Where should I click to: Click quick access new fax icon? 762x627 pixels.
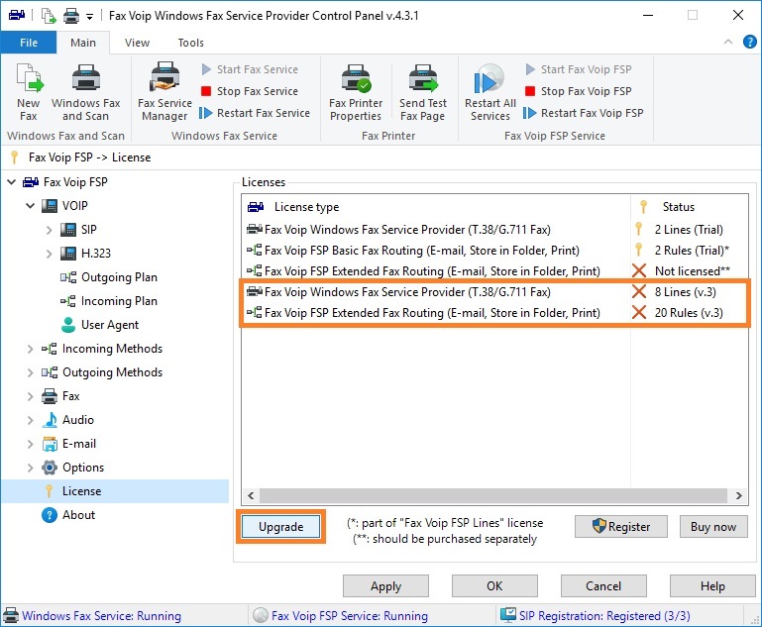(49, 16)
